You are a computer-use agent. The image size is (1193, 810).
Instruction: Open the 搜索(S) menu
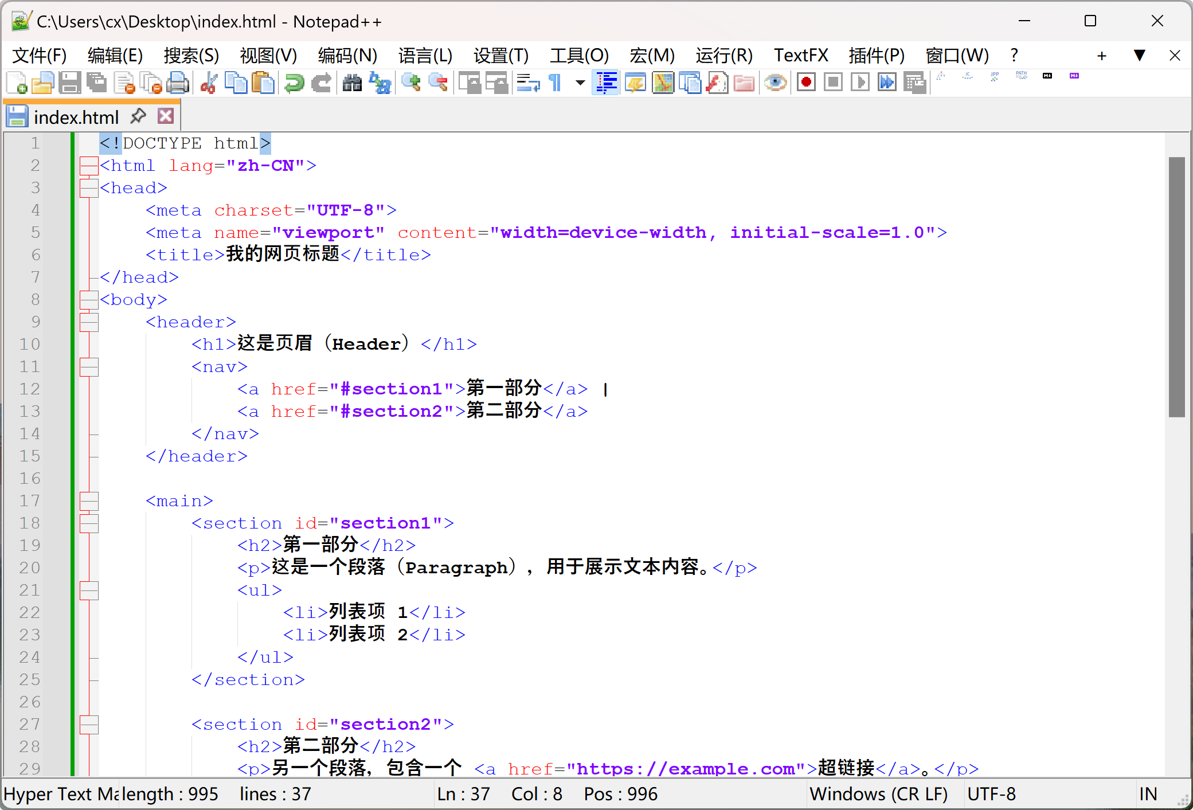click(190, 55)
